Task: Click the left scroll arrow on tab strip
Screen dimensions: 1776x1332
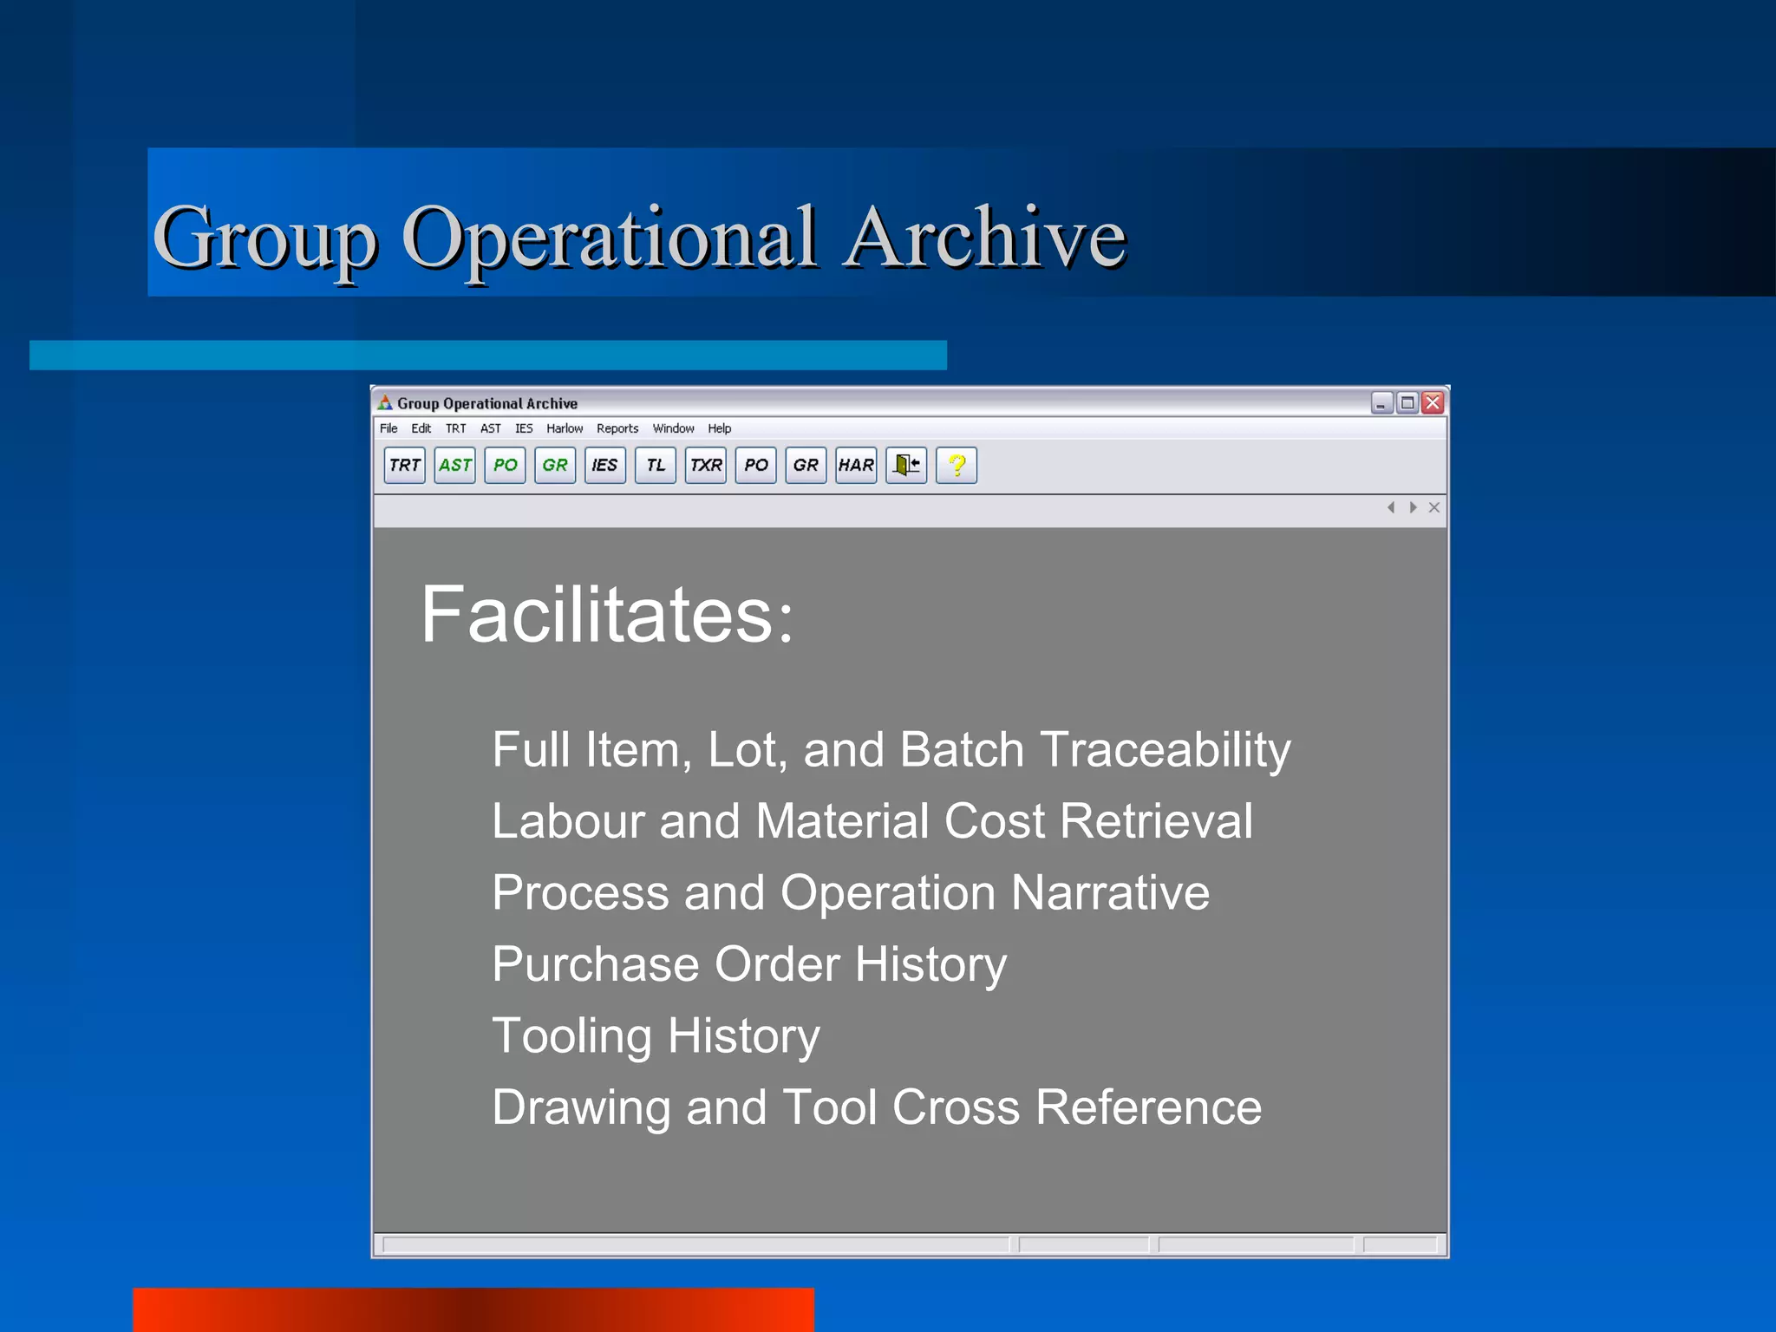Action: click(x=1391, y=507)
